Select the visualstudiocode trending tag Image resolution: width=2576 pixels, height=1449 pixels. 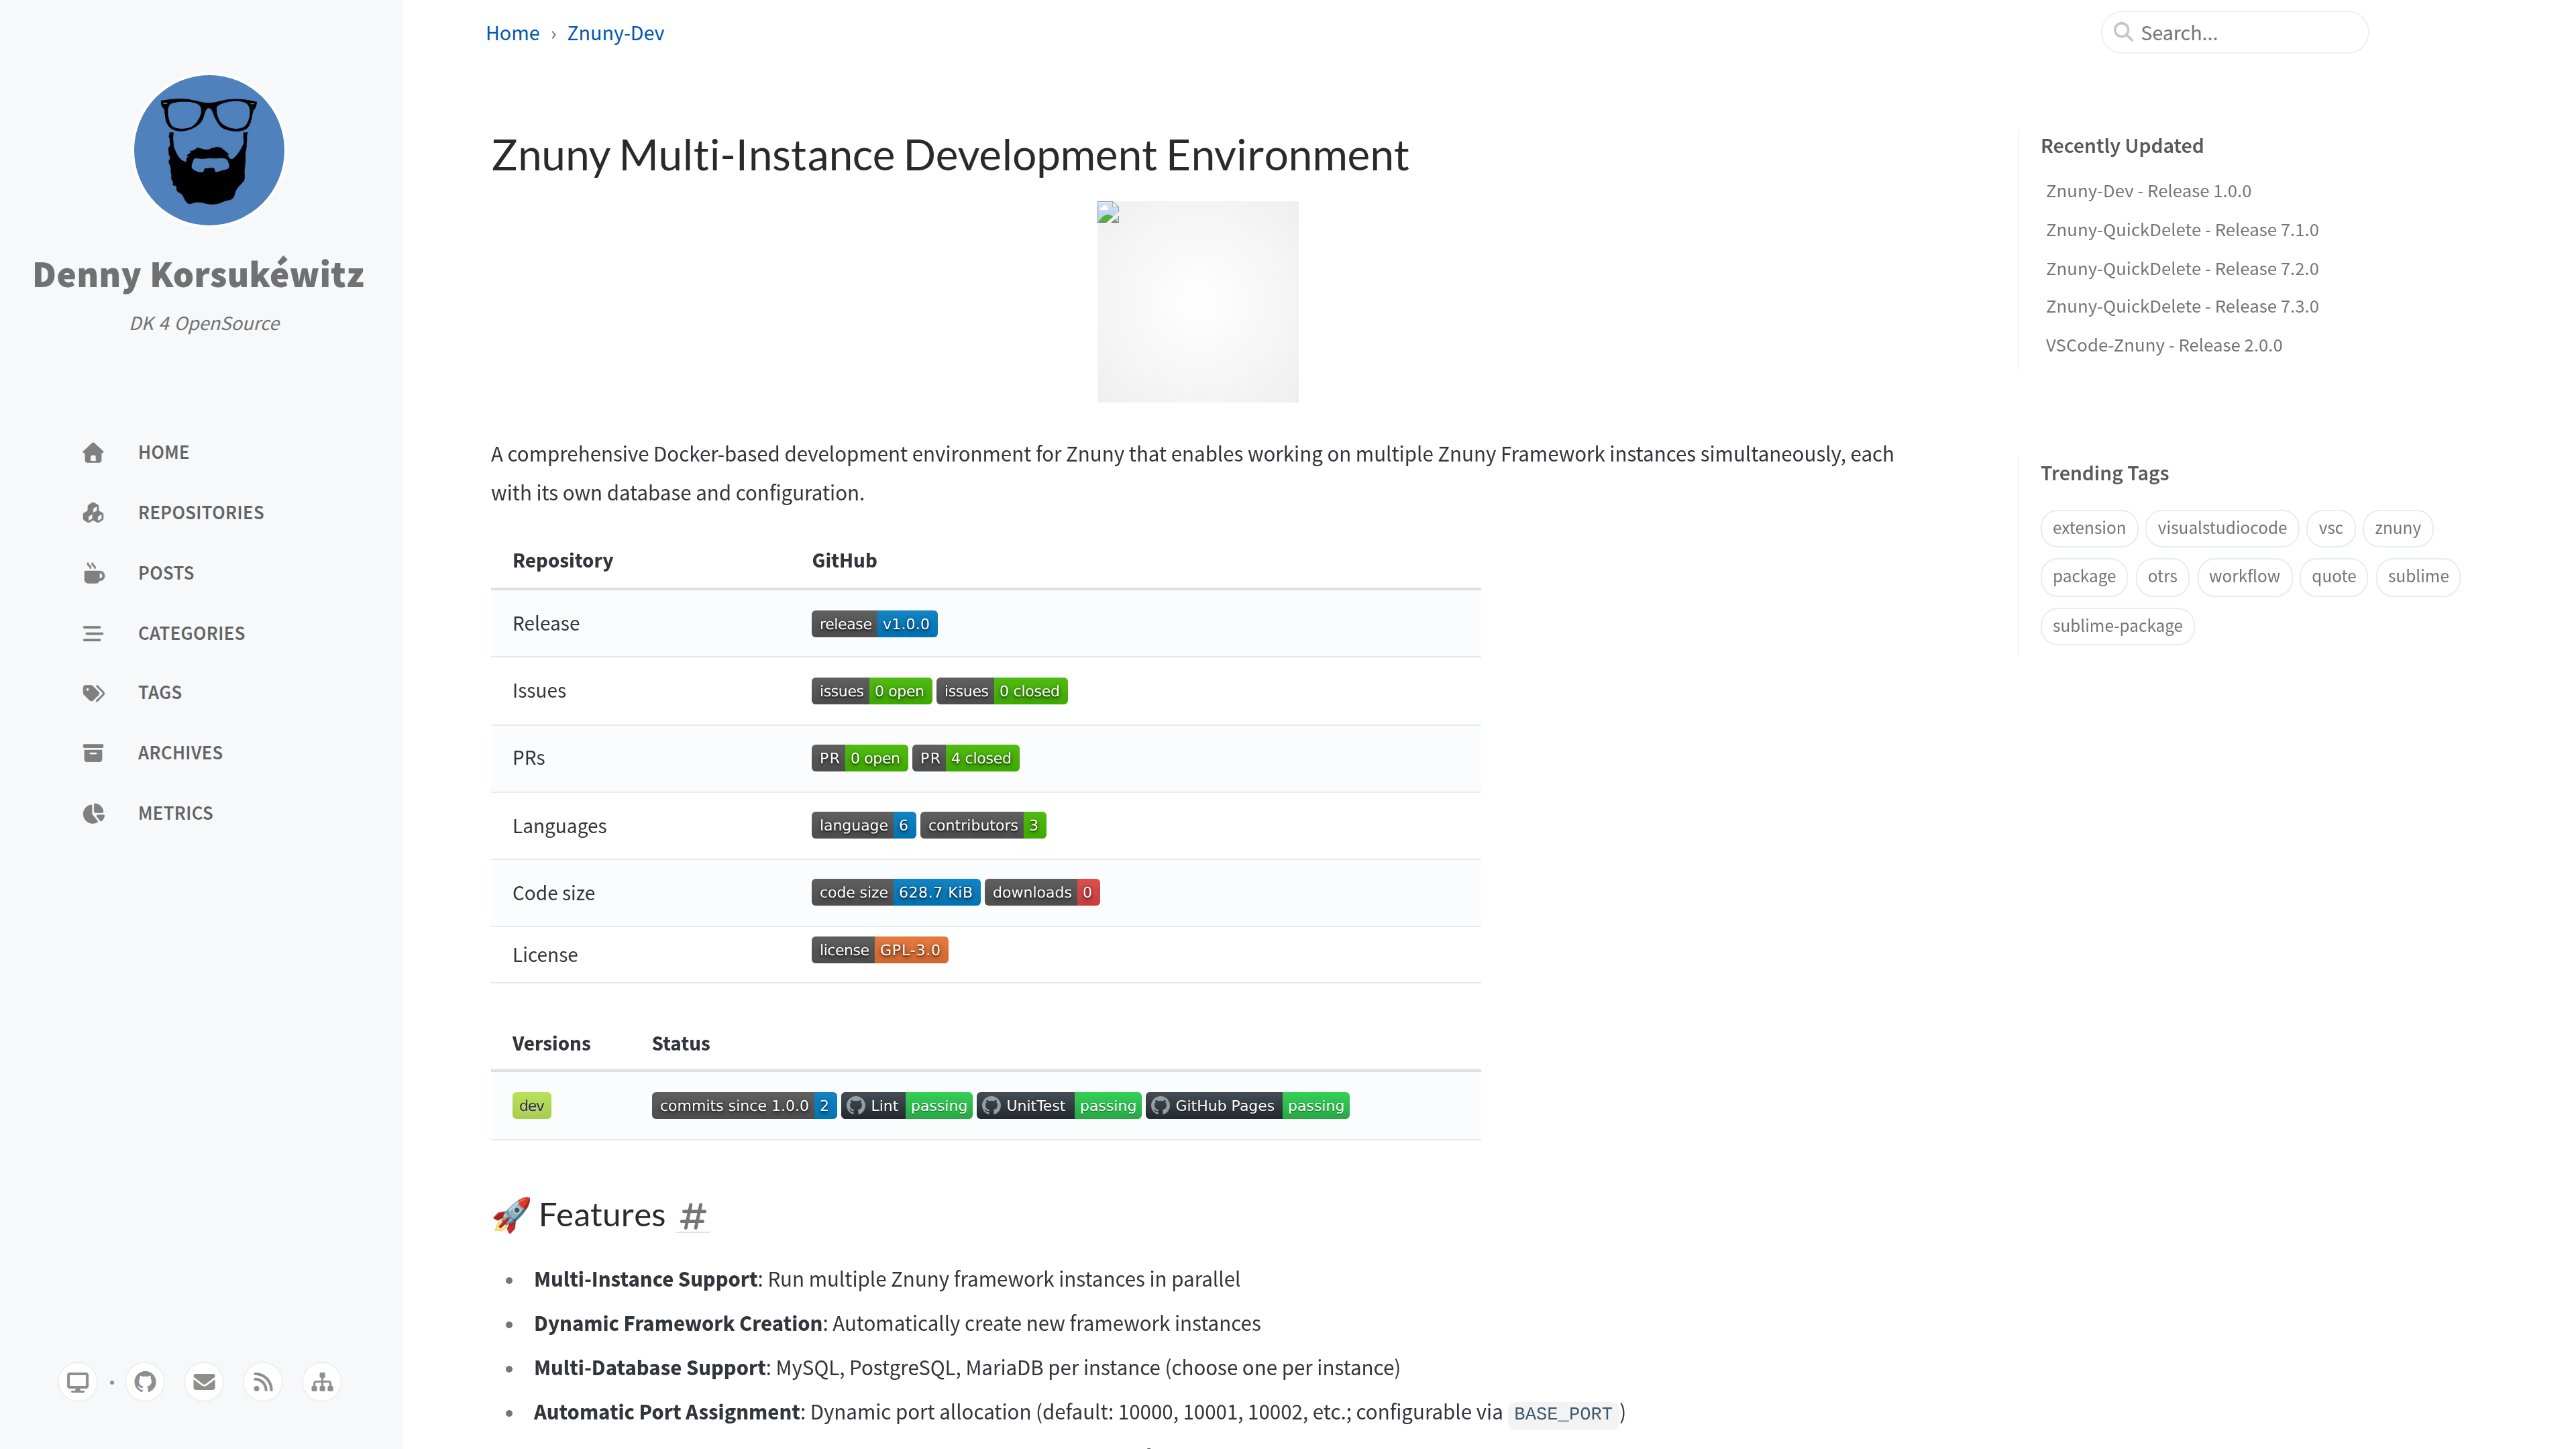[x=2222, y=528]
